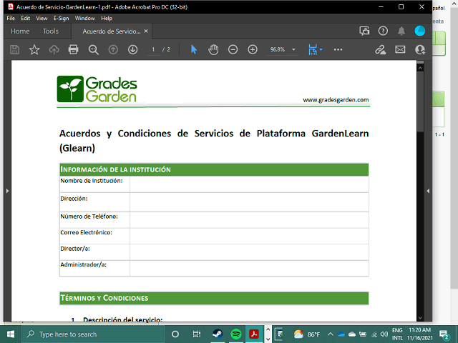Click the Administrador/a label
The height and width of the screenshot is (343, 458).
tap(83, 265)
